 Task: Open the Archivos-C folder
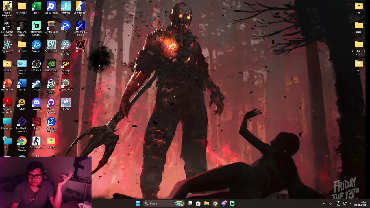[x=22, y=8]
